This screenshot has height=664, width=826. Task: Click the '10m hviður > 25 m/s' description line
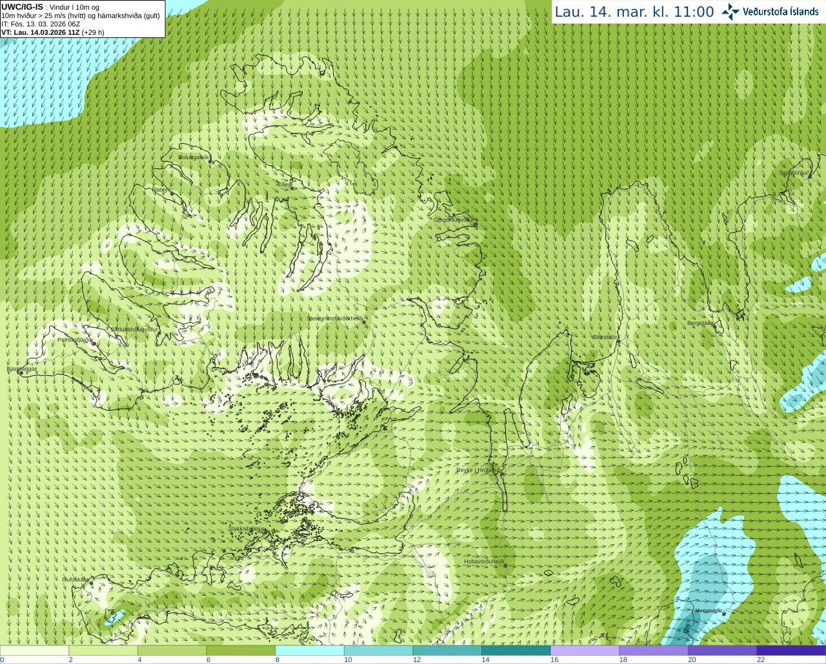click(x=81, y=15)
